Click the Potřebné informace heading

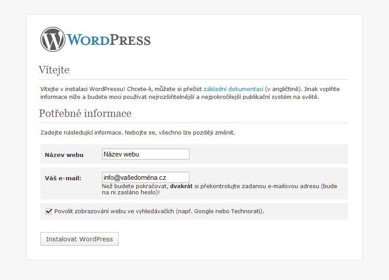(85, 113)
